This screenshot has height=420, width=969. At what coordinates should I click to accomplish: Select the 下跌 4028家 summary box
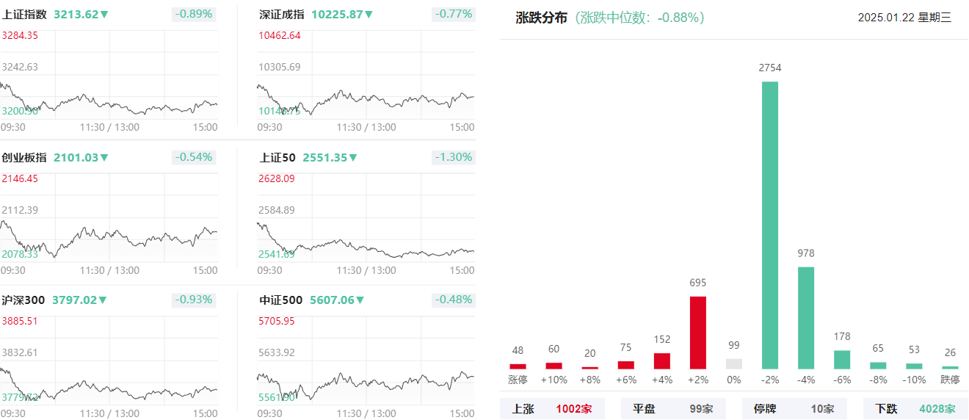(915, 409)
